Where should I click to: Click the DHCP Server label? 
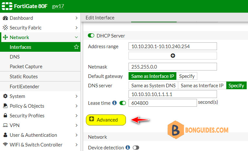click(x=111, y=36)
